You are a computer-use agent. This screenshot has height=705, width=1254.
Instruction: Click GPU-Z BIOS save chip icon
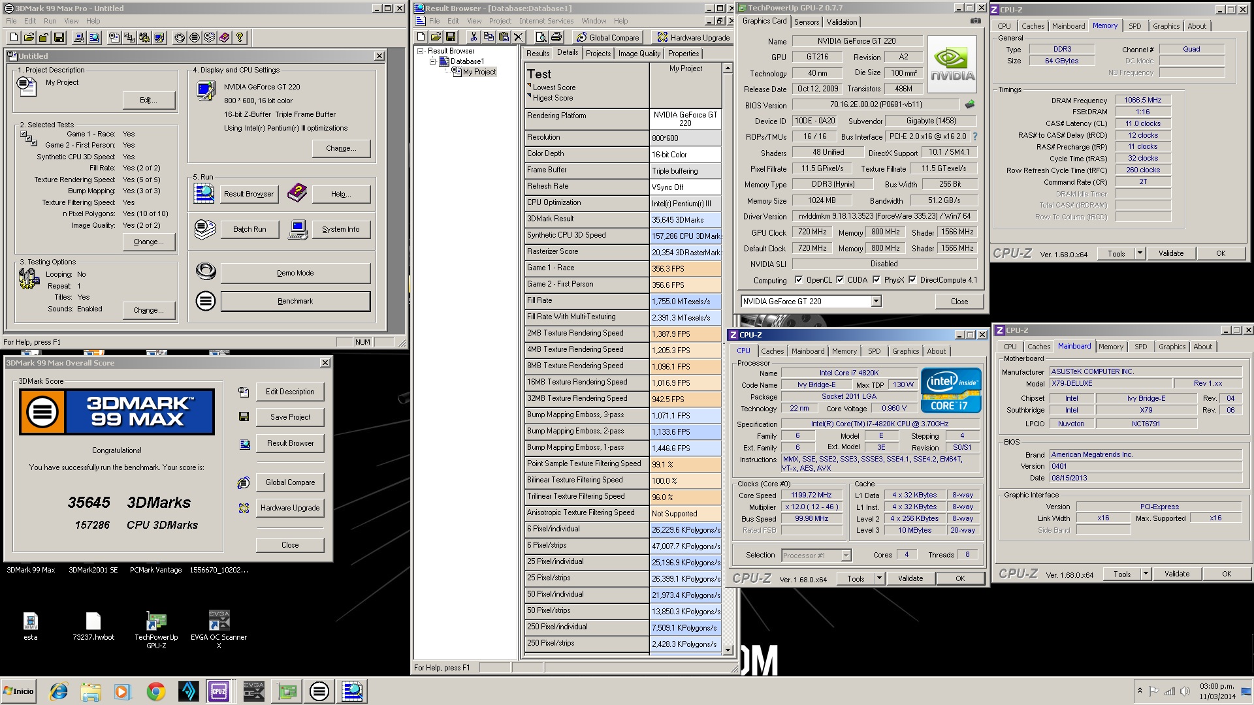pos(970,104)
